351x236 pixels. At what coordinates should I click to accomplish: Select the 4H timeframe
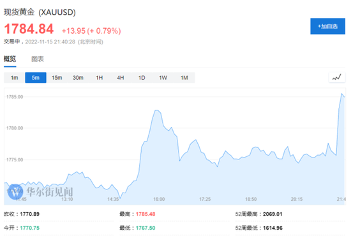coord(121,78)
